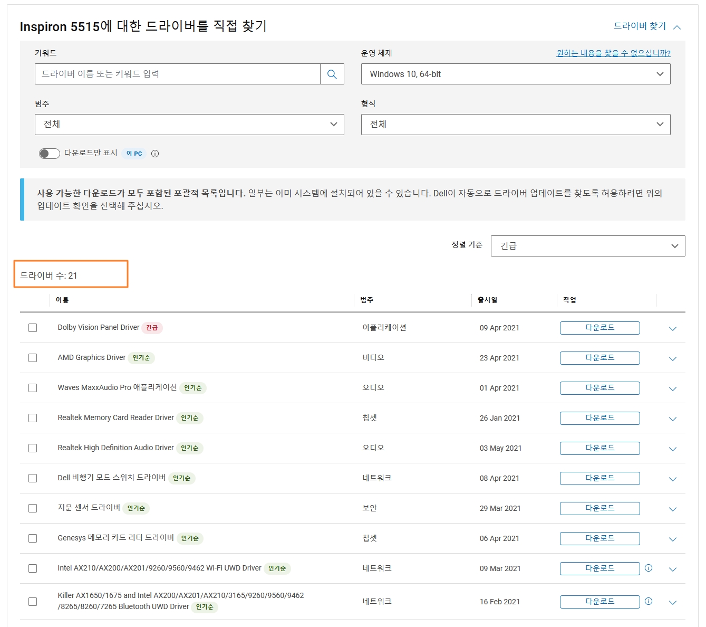Download the AMD Graphics Driver
The image size is (706, 627).
599,358
